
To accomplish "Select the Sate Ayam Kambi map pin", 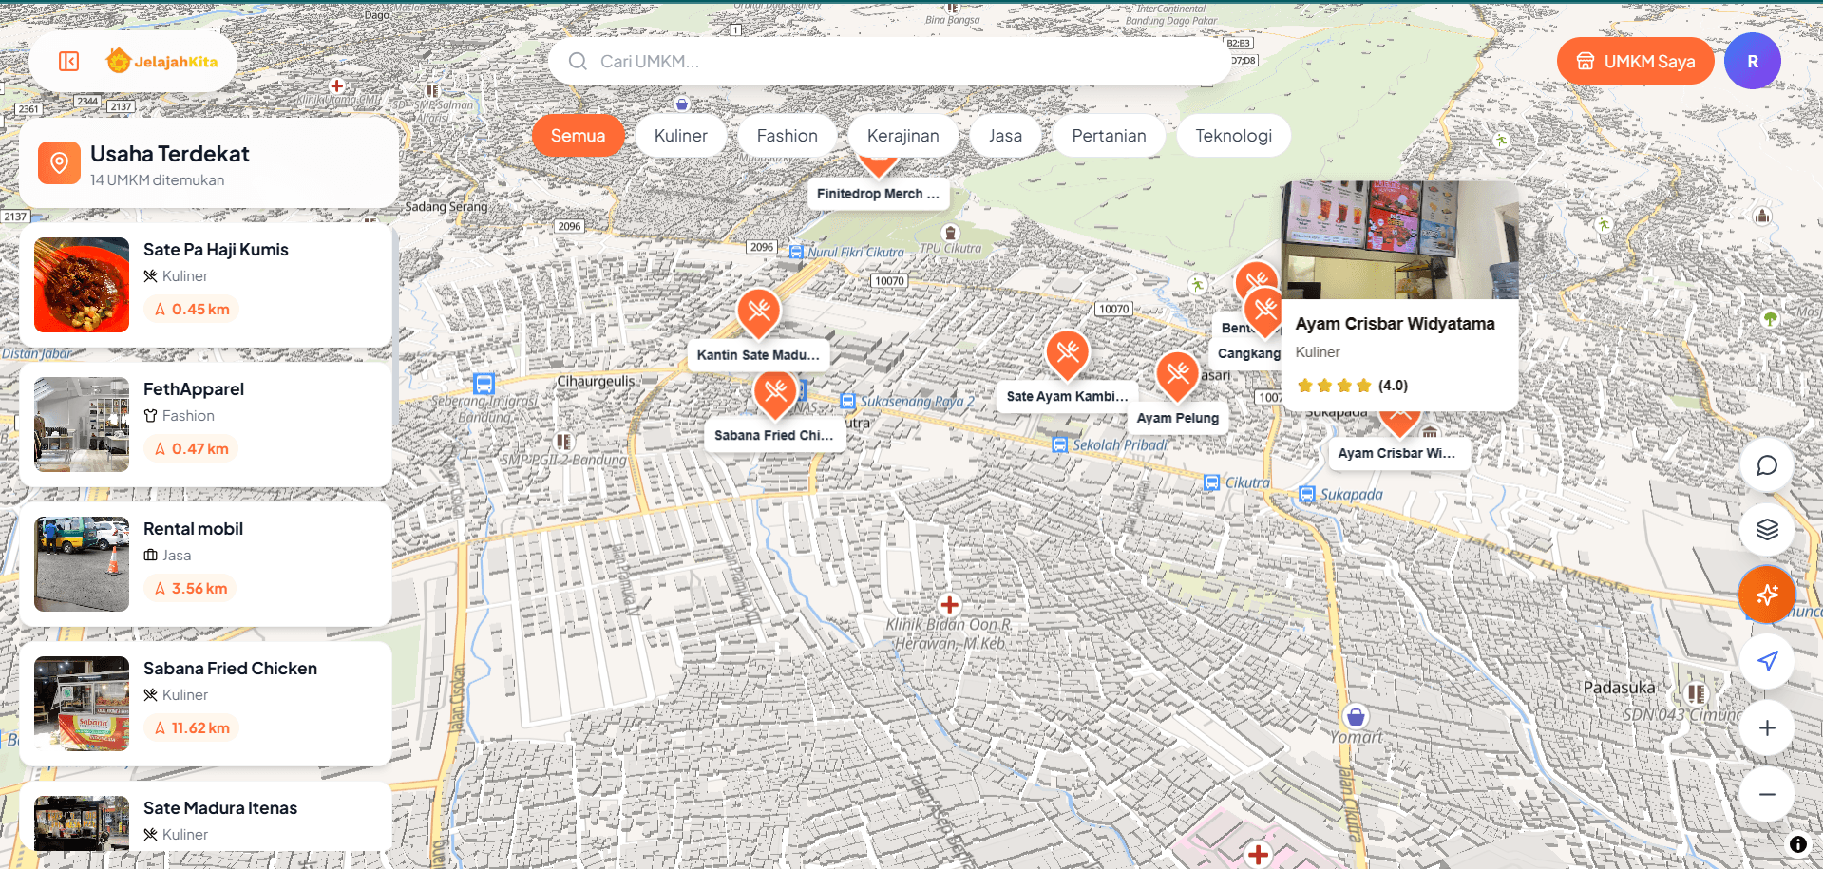I will (1067, 354).
